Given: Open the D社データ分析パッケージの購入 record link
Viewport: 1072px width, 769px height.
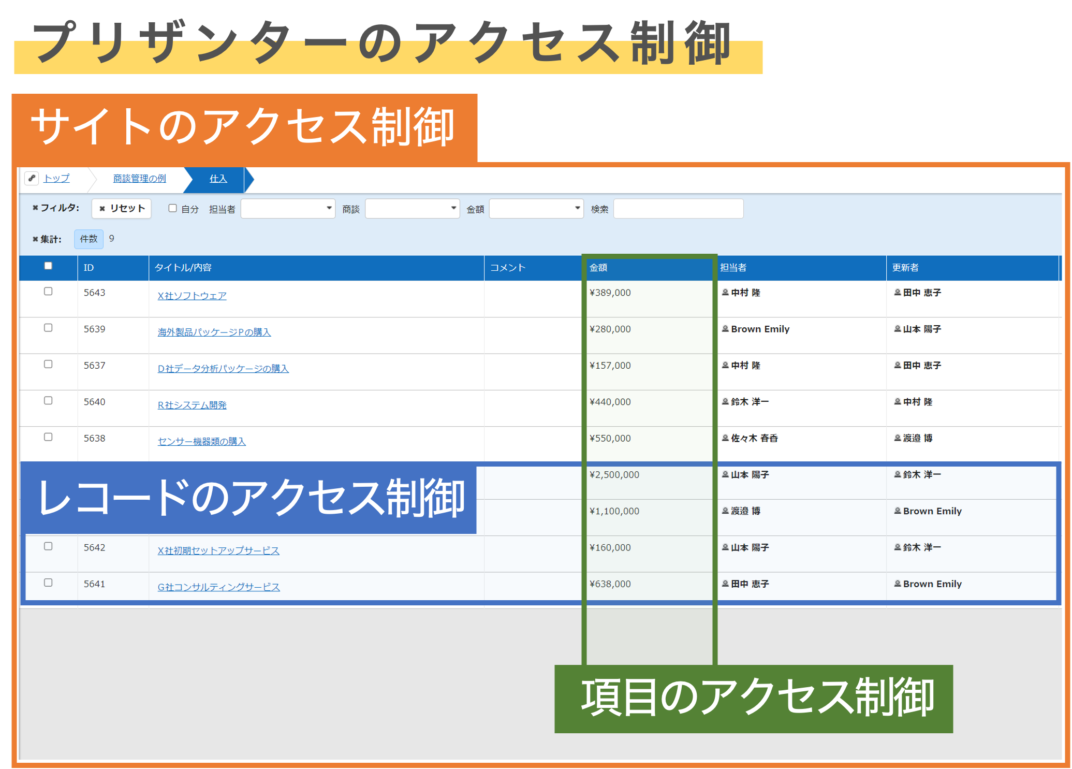Looking at the screenshot, I should [x=223, y=368].
